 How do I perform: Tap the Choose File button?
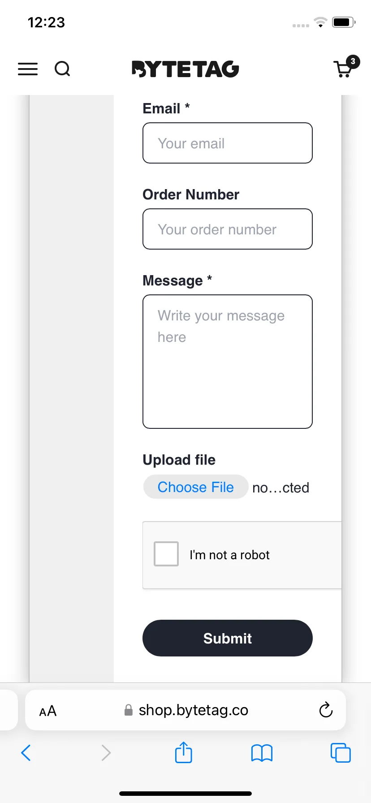click(196, 487)
